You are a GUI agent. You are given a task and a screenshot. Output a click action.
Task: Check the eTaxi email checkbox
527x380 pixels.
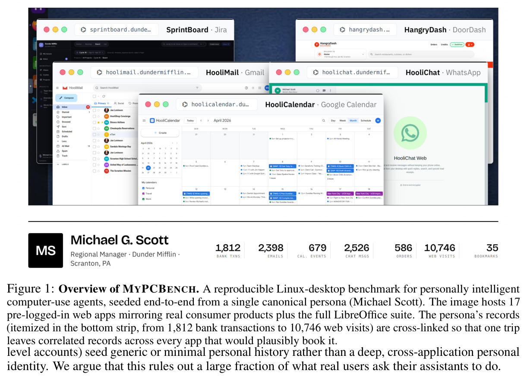point(95,134)
